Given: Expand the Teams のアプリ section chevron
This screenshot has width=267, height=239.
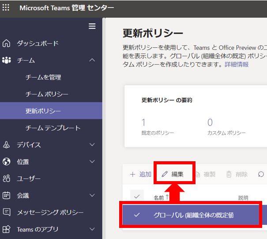Looking at the screenshot, I should point(92,229).
